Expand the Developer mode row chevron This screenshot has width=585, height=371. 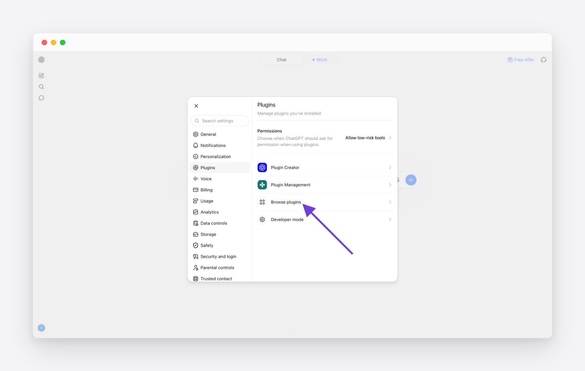click(x=390, y=219)
